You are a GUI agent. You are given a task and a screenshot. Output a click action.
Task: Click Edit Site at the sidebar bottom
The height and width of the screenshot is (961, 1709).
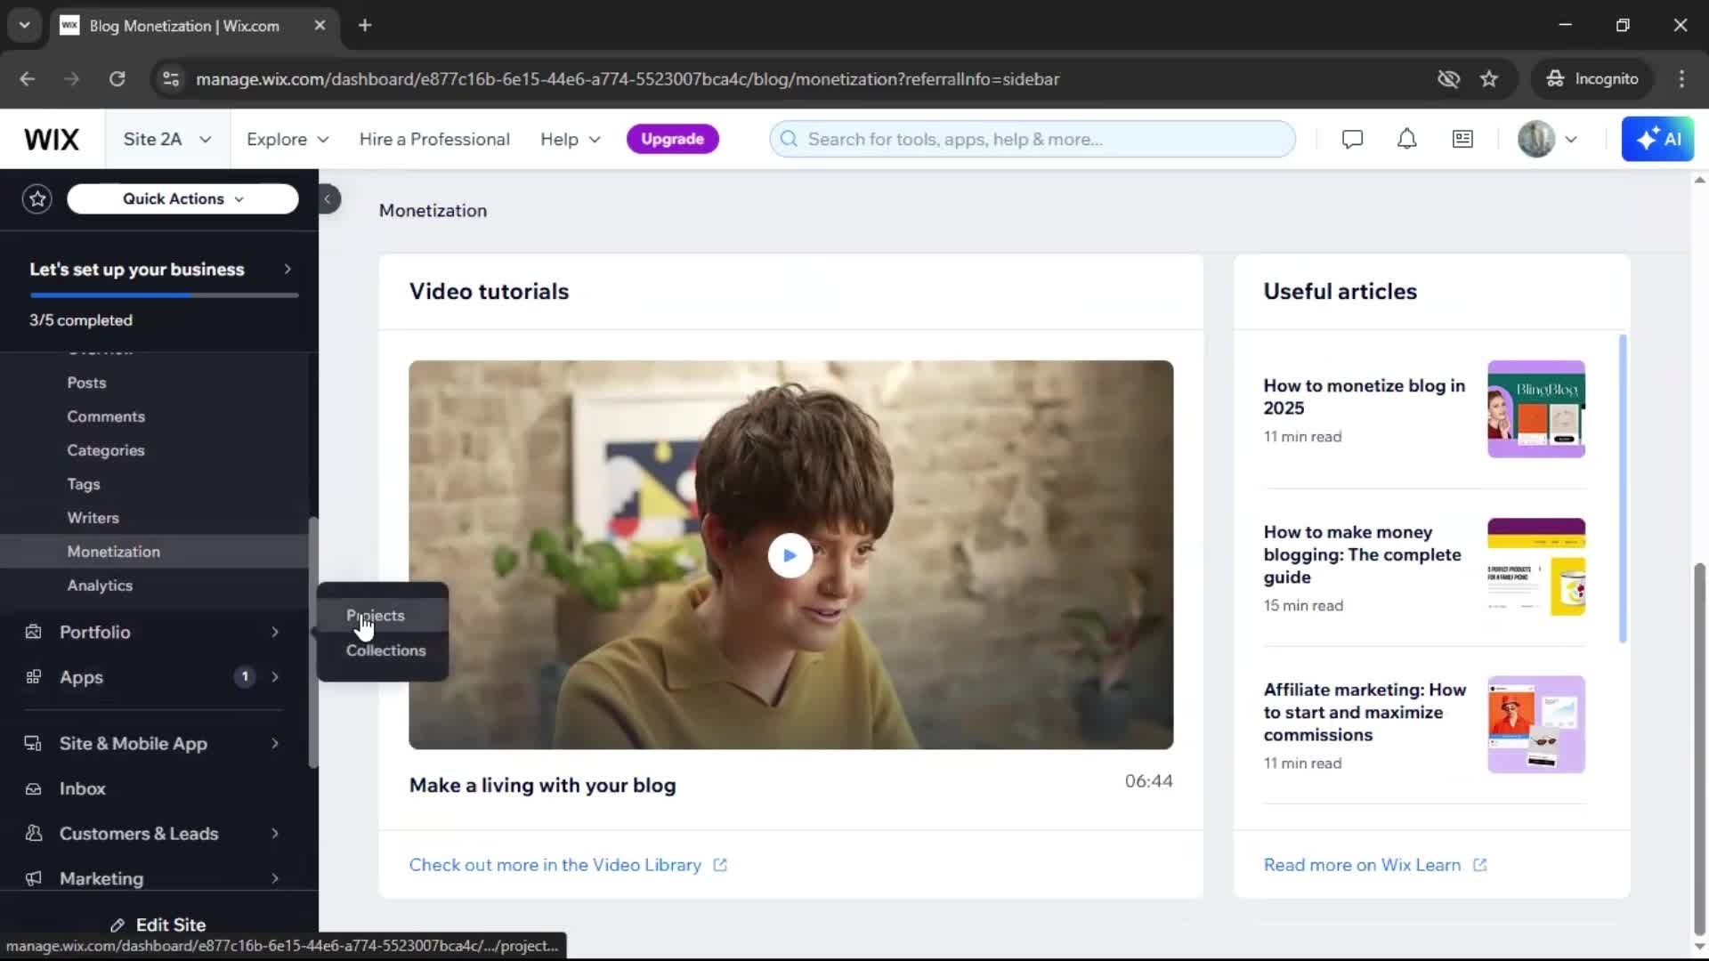[x=158, y=925]
